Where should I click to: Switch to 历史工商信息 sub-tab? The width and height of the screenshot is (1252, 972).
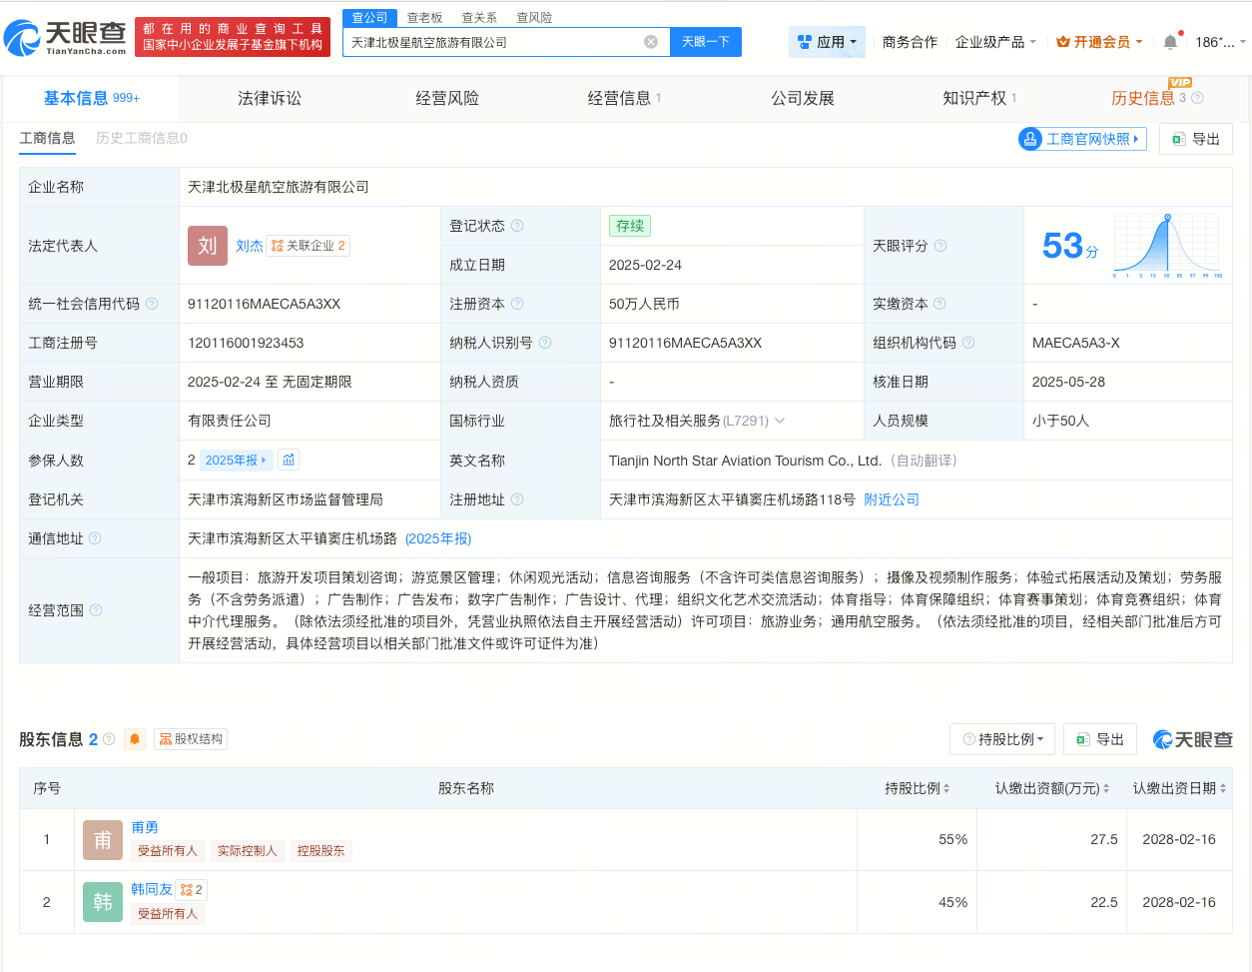(142, 138)
